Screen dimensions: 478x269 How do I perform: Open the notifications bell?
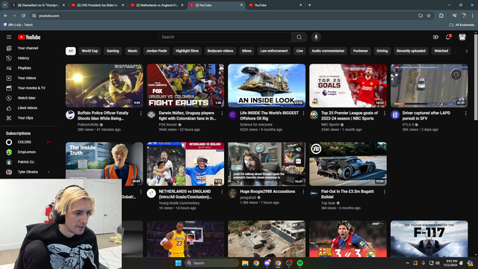[x=448, y=37]
